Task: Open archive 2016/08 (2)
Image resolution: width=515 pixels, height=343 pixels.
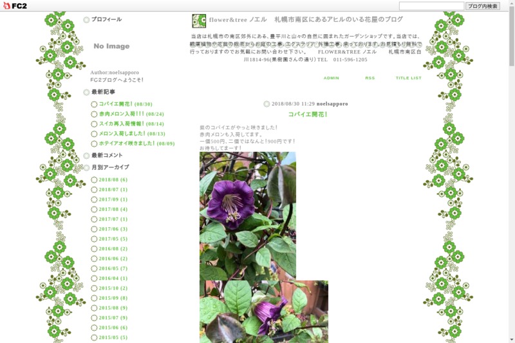Action: [x=113, y=248]
